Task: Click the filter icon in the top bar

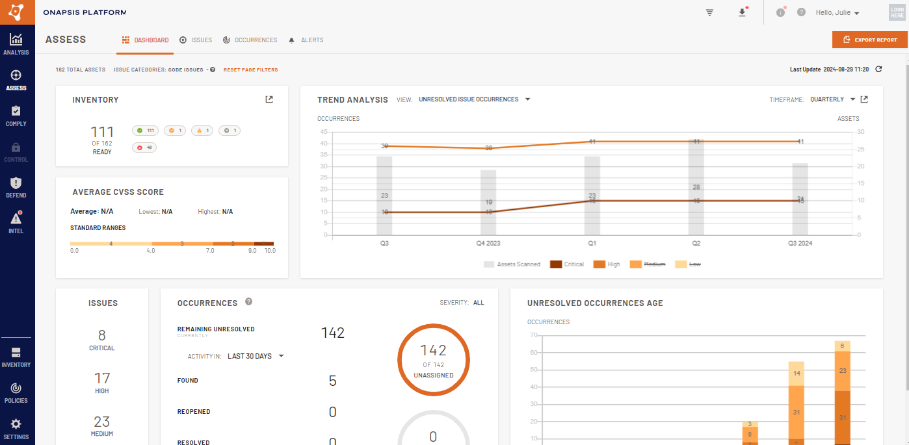Action: tap(709, 12)
